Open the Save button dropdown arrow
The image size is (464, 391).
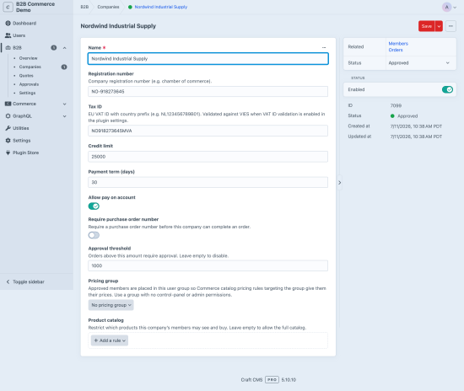click(439, 26)
